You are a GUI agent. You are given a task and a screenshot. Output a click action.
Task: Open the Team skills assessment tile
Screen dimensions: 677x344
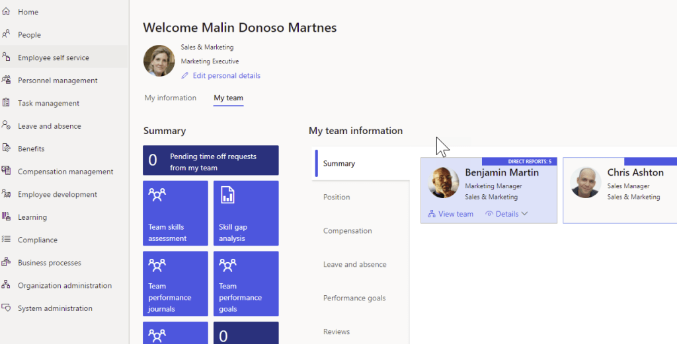tap(175, 213)
